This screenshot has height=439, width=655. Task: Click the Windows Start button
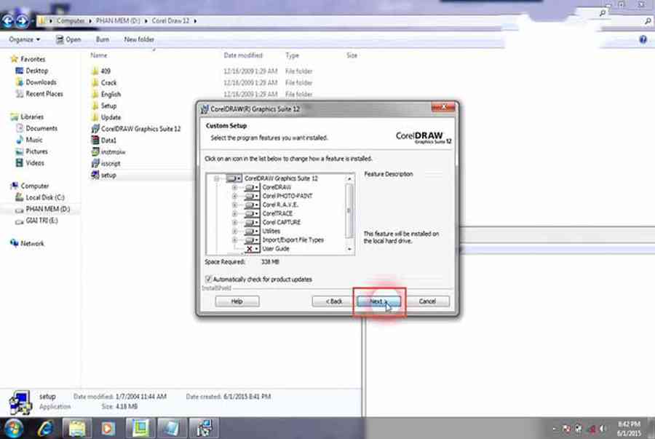[x=15, y=426]
